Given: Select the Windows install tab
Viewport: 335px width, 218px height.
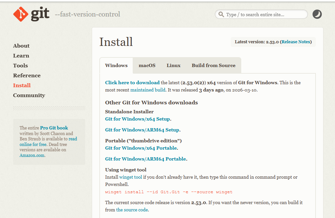Looking at the screenshot, I should click(x=116, y=65).
